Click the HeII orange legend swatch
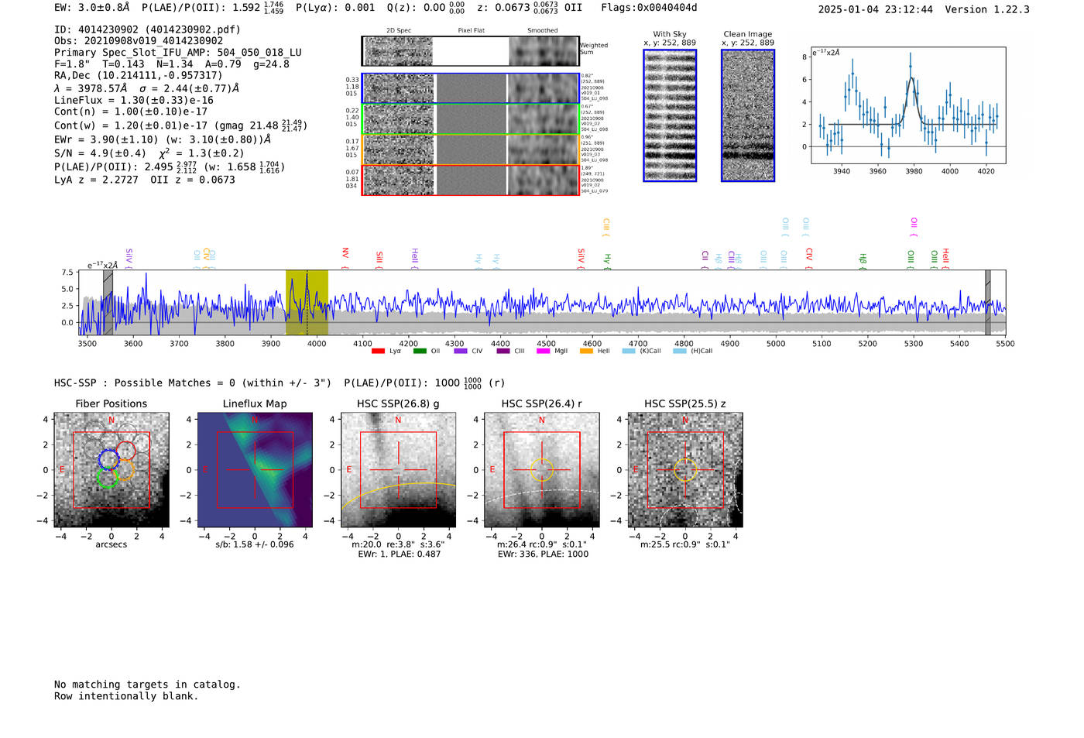The width and height of the screenshot is (1084, 738). [x=586, y=351]
